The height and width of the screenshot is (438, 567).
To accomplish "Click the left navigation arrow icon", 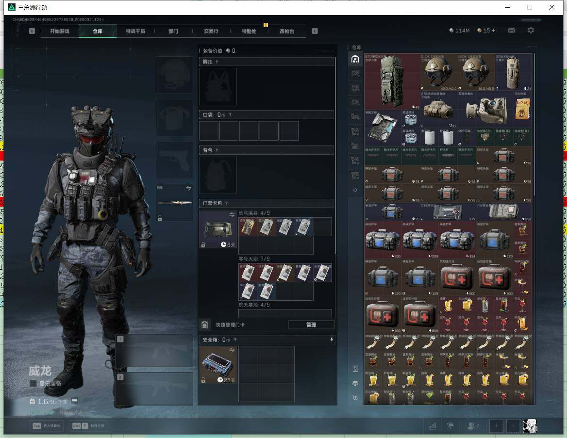I will (x=32, y=31).
